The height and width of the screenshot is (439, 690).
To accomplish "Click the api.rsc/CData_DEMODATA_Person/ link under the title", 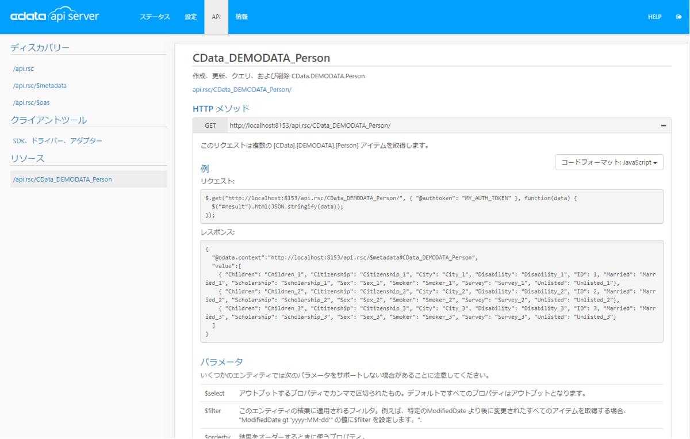I will point(241,89).
